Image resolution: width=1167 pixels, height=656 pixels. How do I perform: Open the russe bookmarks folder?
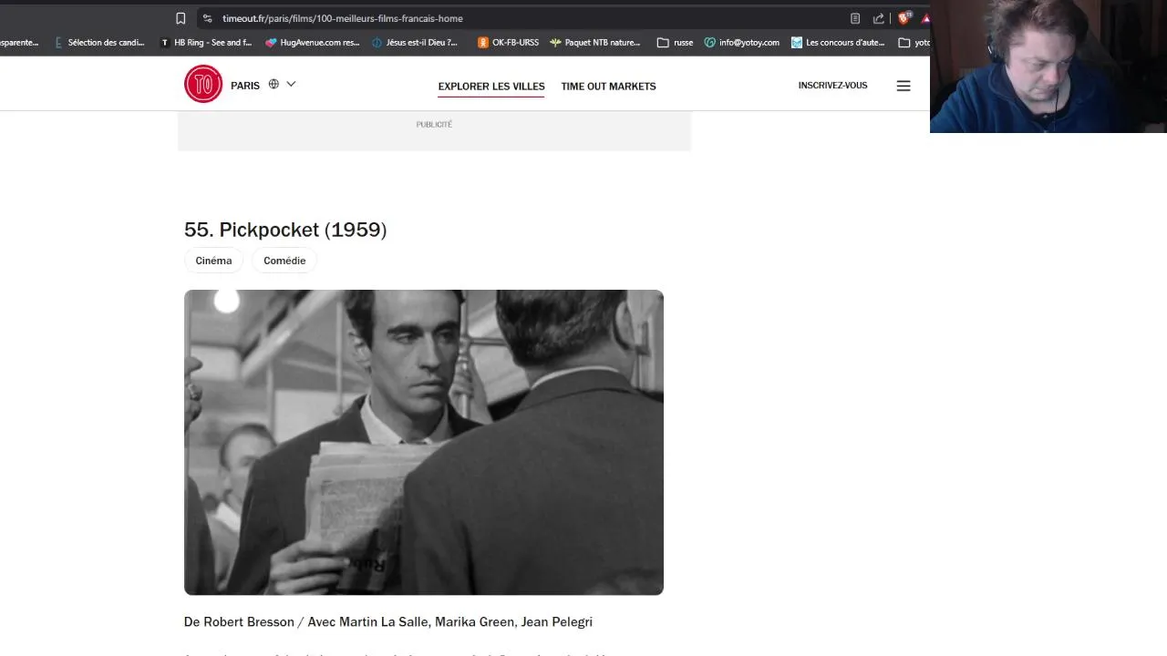(676, 42)
